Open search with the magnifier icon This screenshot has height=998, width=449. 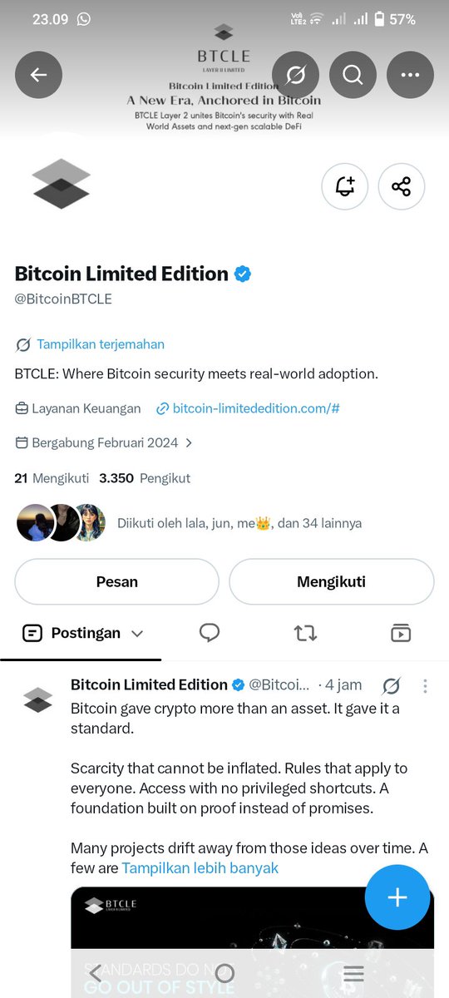[353, 75]
